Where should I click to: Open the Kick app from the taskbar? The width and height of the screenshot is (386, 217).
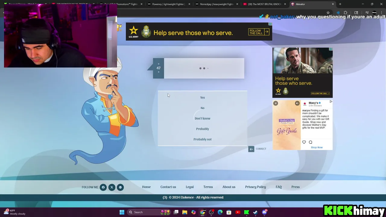tap(246, 212)
